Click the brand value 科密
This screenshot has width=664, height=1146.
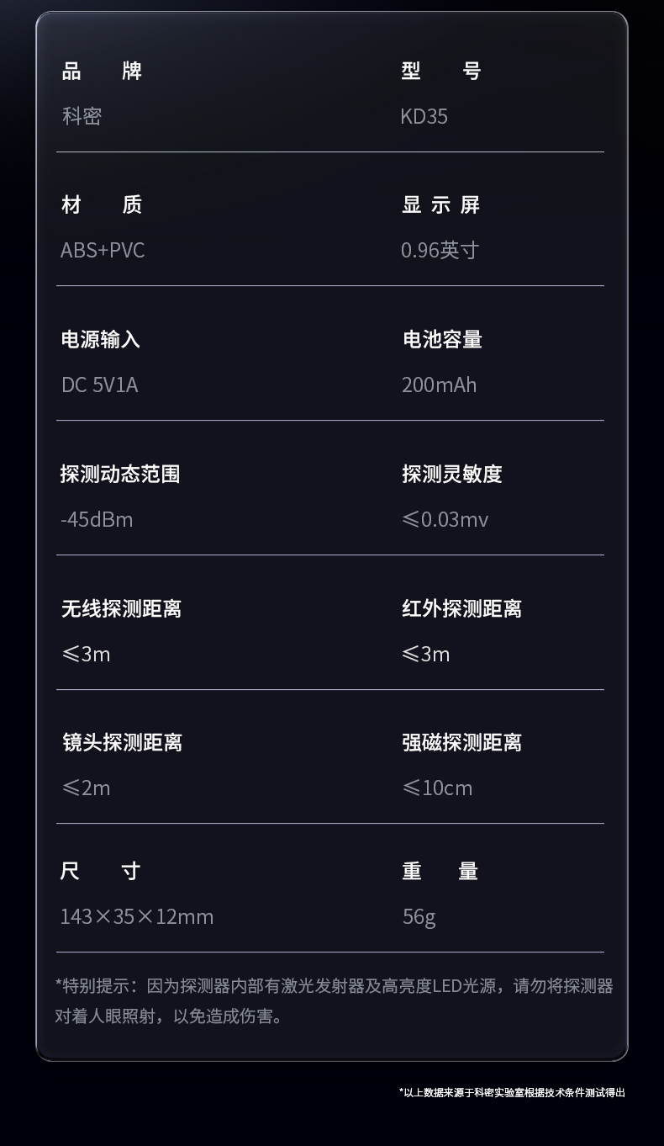coord(82,116)
